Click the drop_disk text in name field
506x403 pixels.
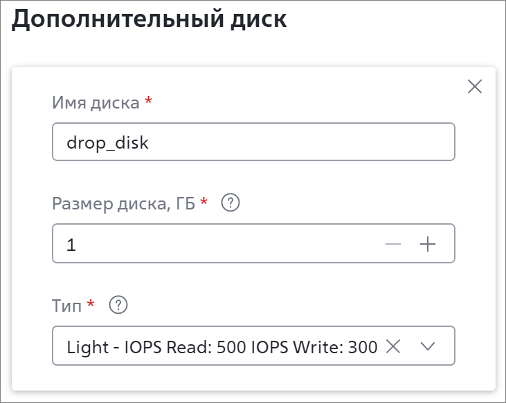click(x=107, y=142)
